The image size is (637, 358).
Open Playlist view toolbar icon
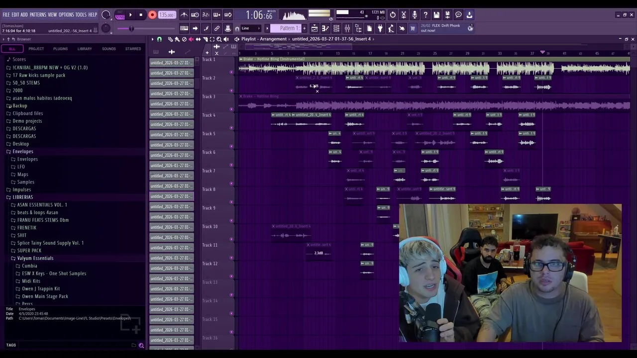pos(315,28)
